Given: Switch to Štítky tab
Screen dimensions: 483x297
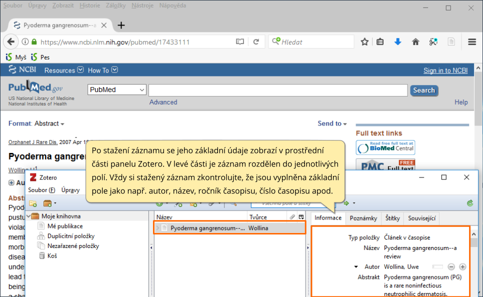Looking at the screenshot, I should (392, 218).
